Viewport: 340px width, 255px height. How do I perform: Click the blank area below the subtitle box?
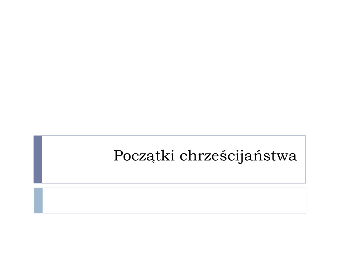click(170, 234)
